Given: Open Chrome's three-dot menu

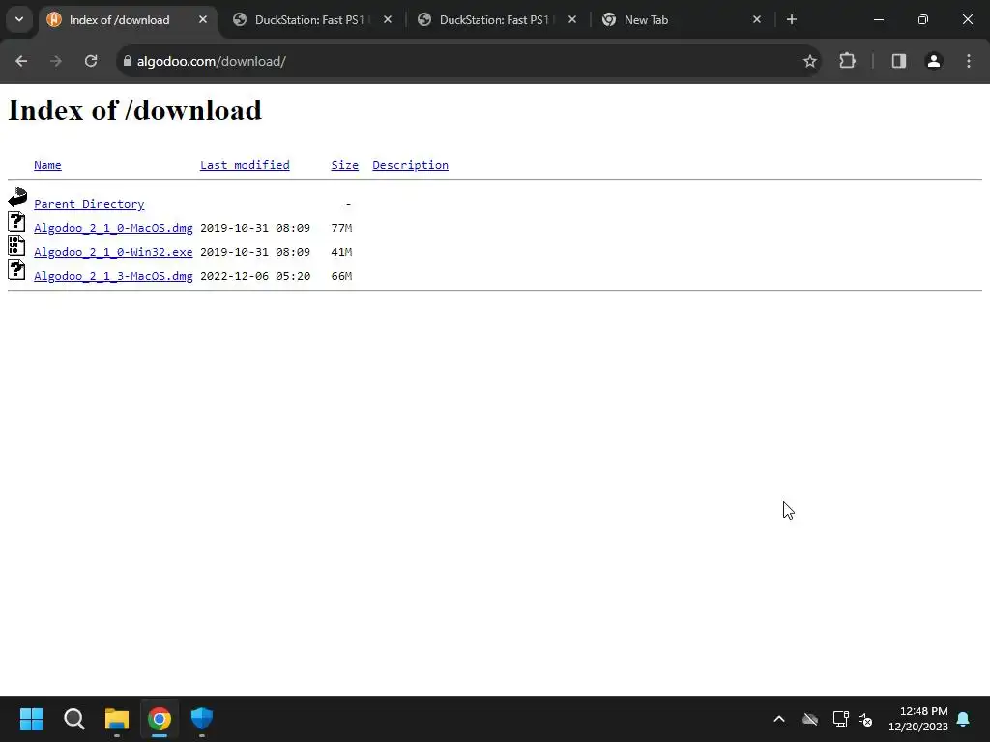Looking at the screenshot, I should [969, 61].
